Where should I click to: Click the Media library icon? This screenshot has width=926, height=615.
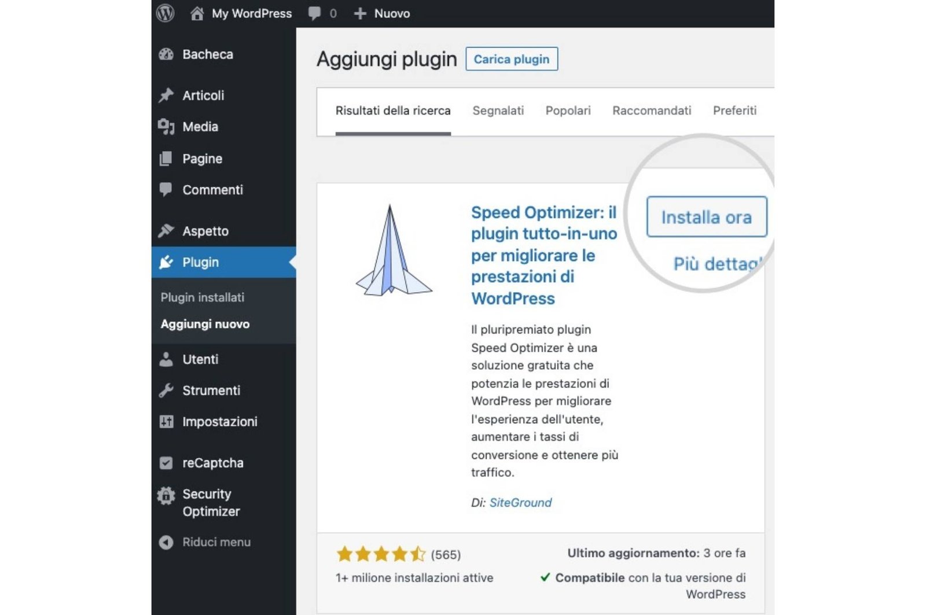[166, 127]
